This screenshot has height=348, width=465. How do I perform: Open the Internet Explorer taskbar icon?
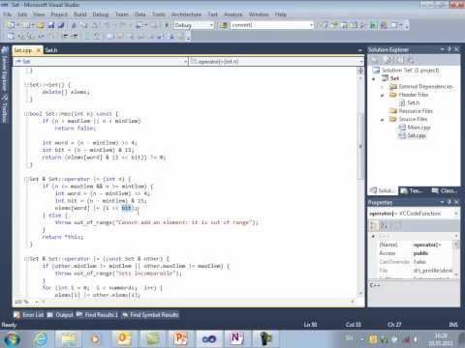click(x=41, y=339)
